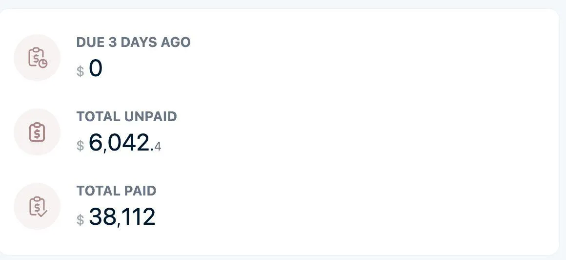This screenshot has height=260, width=566.
Task: Click the 0 overdue amount value
Action: [x=96, y=68]
